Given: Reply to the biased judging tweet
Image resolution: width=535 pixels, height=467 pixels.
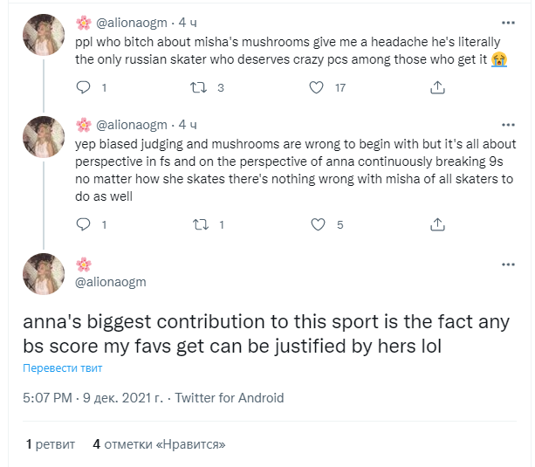Looking at the screenshot, I should coord(84,224).
